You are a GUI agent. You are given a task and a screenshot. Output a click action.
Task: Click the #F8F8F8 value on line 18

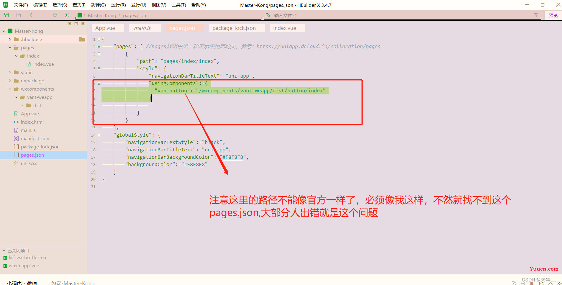point(194,164)
